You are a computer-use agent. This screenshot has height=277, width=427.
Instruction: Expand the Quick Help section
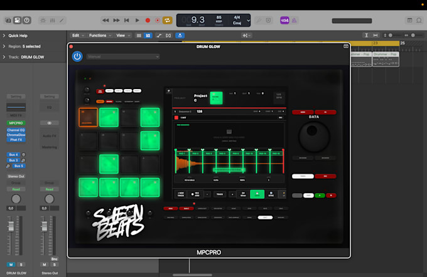coord(4,36)
